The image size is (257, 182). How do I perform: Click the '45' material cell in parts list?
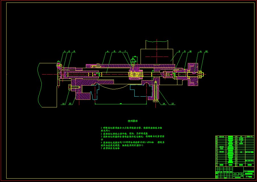241,142
